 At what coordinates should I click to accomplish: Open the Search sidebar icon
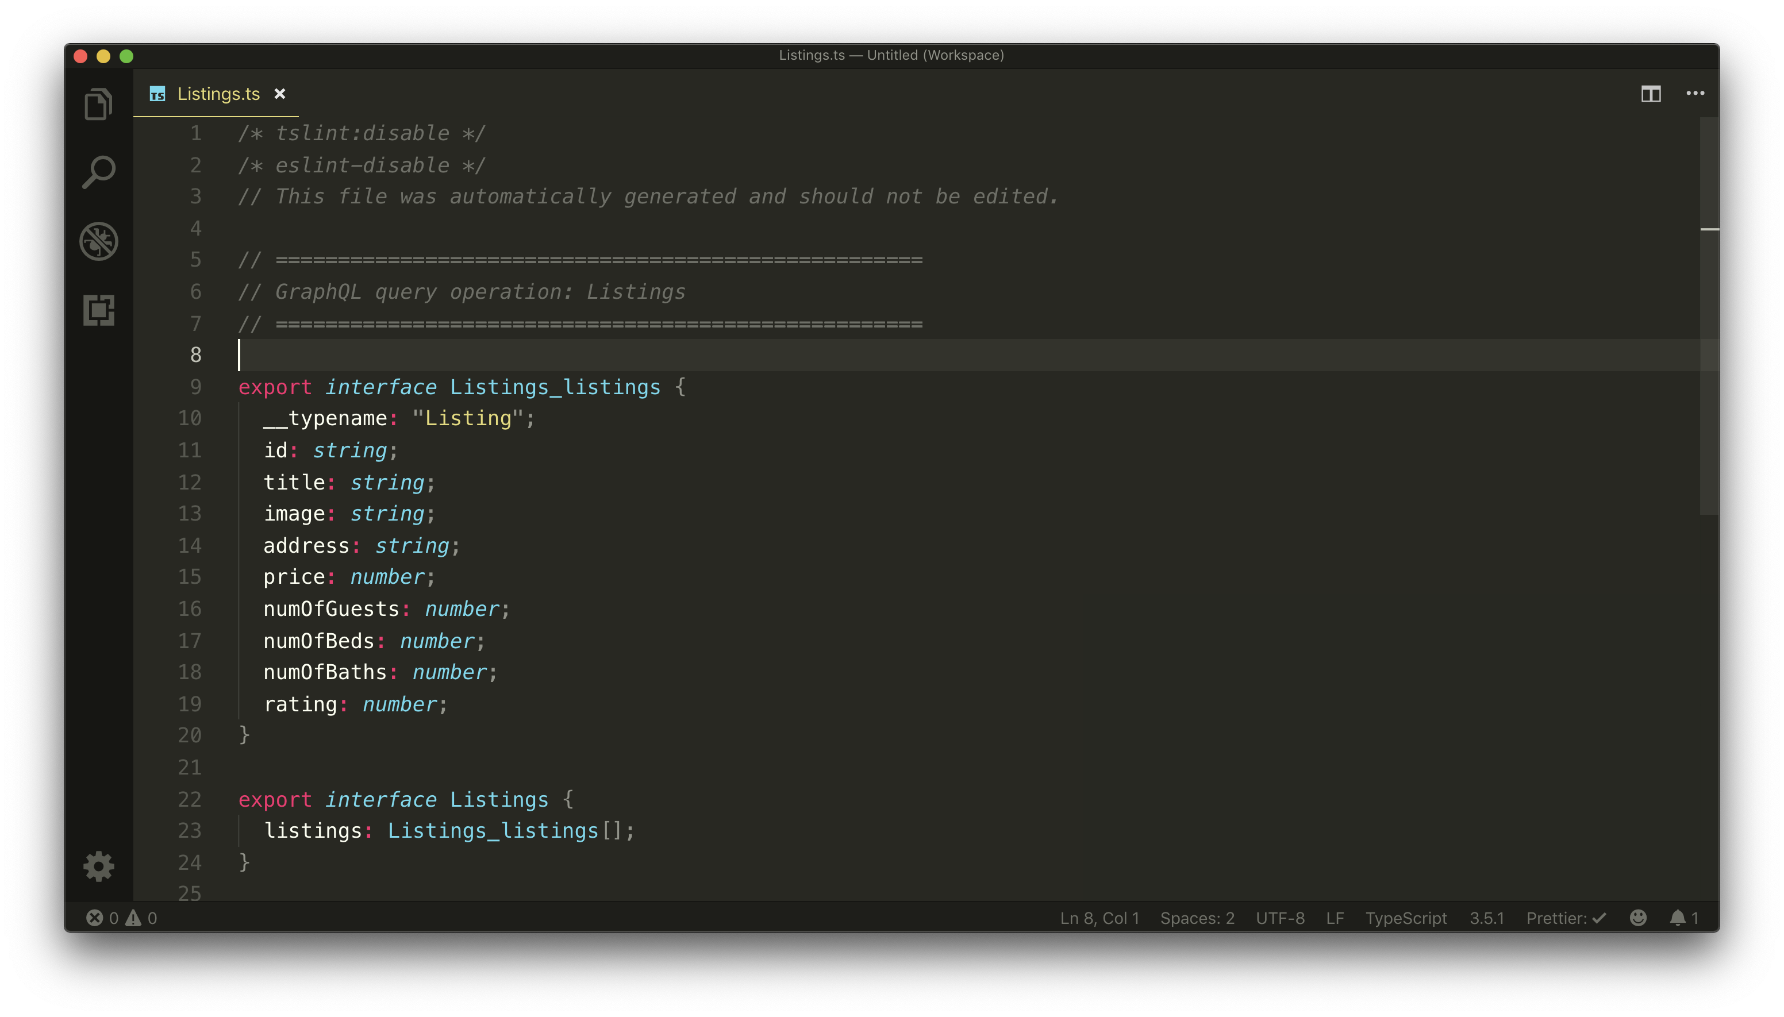tap(98, 172)
